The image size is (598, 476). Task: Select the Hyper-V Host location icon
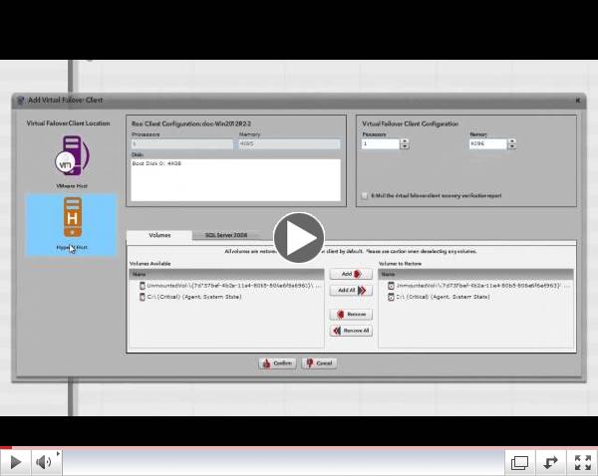72,218
